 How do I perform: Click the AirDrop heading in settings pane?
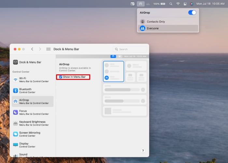[64, 64]
